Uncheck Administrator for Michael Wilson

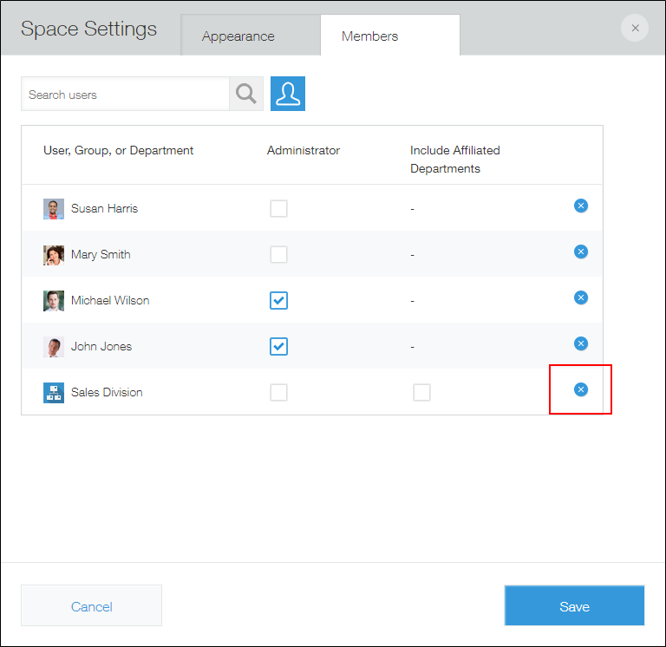[278, 300]
